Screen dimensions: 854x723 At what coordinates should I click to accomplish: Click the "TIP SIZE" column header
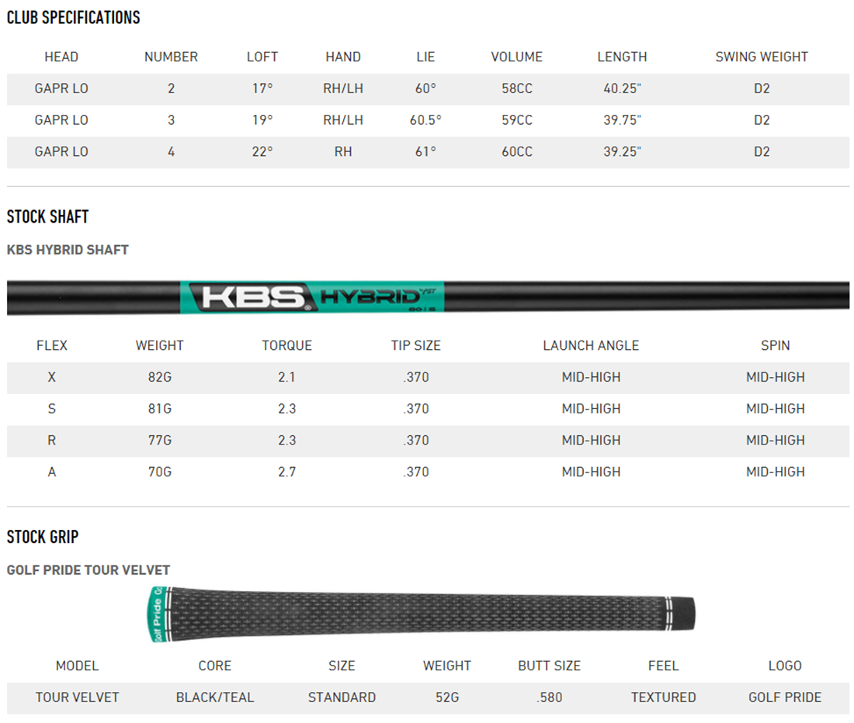click(x=416, y=346)
